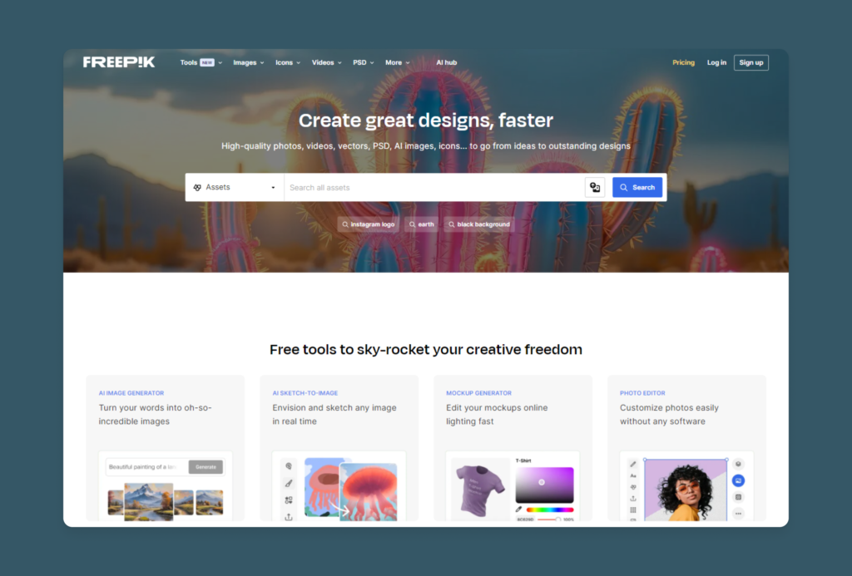Open the three-dot options icon in the photo editor
The height and width of the screenshot is (576, 852).
tap(738, 513)
